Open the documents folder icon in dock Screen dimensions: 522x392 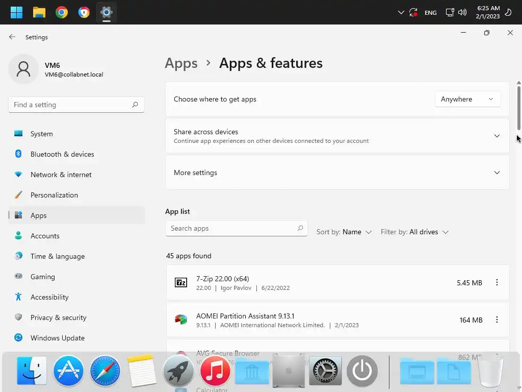(454, 371)
